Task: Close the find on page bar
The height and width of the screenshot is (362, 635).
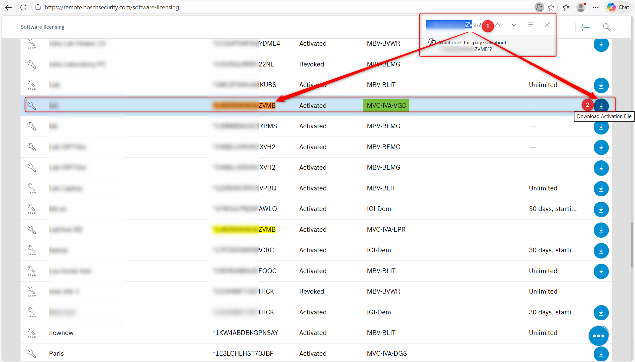Action: [x=547, y=25]
